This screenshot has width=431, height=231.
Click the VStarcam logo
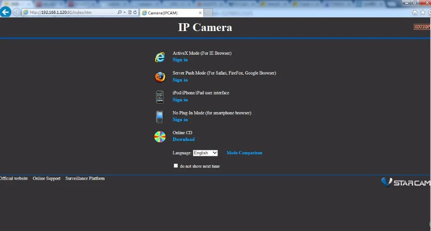pyautogui.click(x=406, y=182)
